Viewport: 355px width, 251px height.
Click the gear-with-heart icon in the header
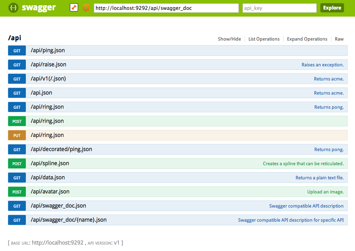tap(86, 7)
